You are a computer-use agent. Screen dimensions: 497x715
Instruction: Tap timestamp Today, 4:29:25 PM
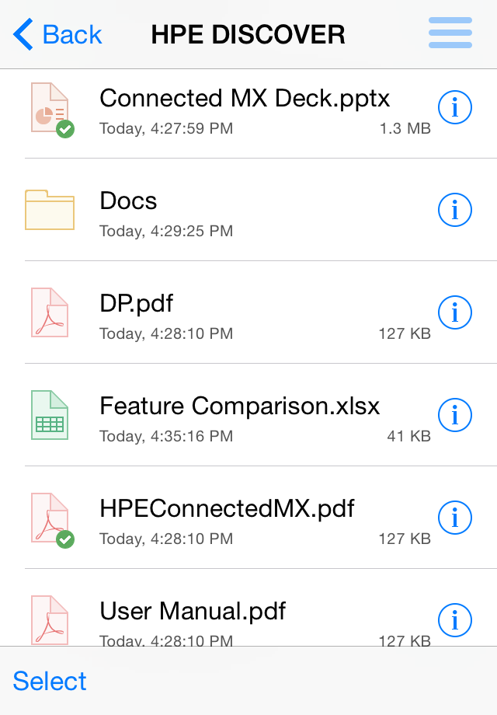(166, 231)
